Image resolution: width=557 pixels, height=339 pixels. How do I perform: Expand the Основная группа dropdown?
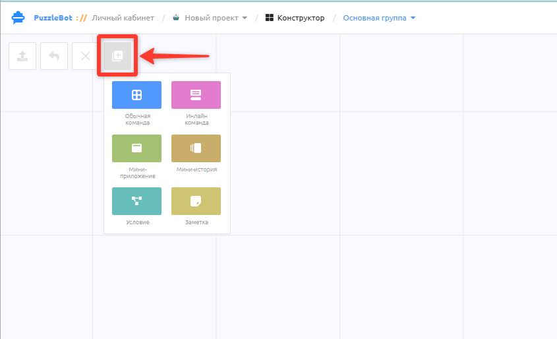(379, 18)
